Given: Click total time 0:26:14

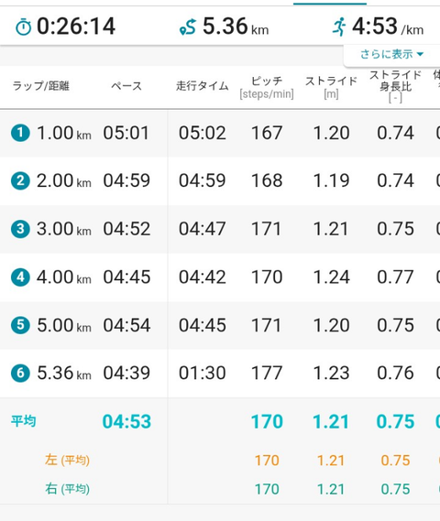Looking at the screenshot, I should pos(76,27).
